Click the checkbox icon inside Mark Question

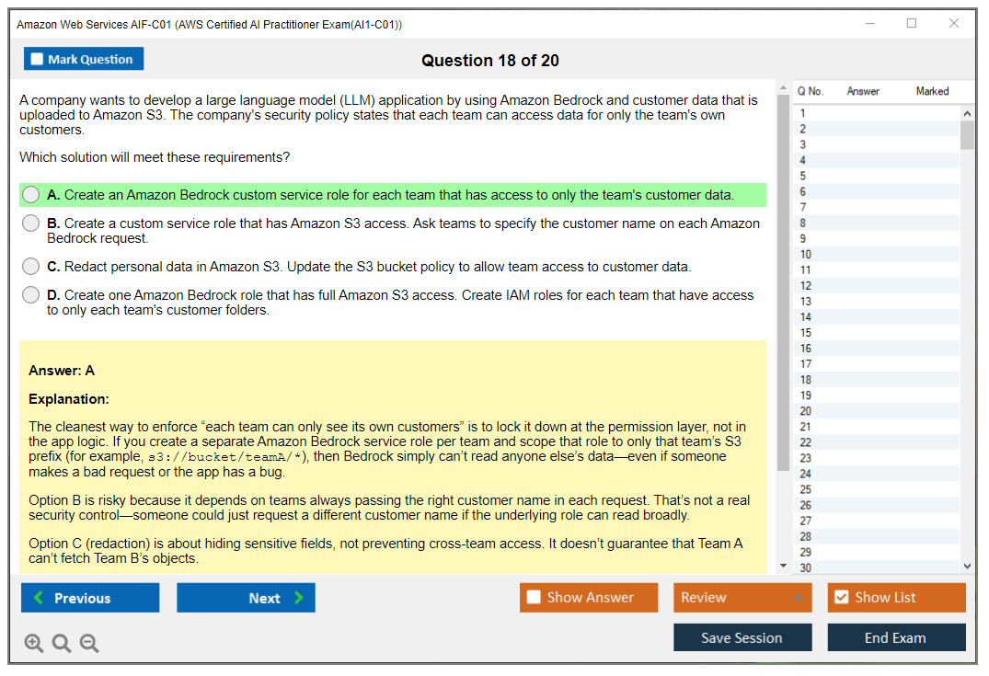point(36,58)
